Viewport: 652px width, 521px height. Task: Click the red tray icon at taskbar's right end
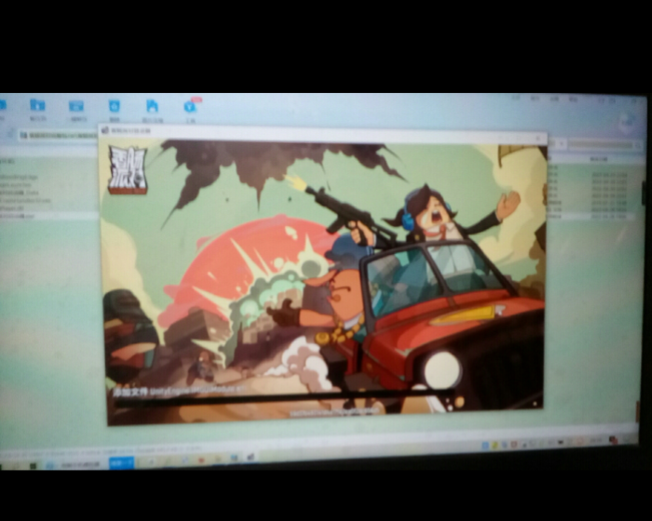tap(613, 439)
